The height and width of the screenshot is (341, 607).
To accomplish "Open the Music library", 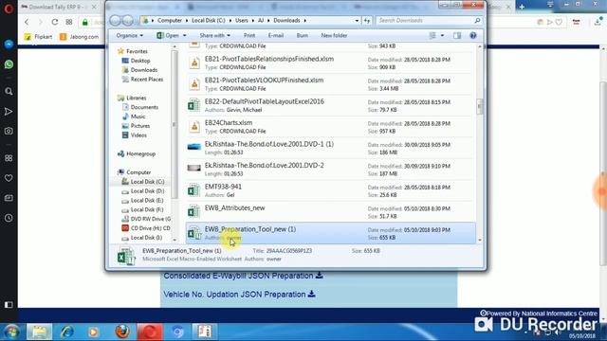I will (x=138, y=117).
